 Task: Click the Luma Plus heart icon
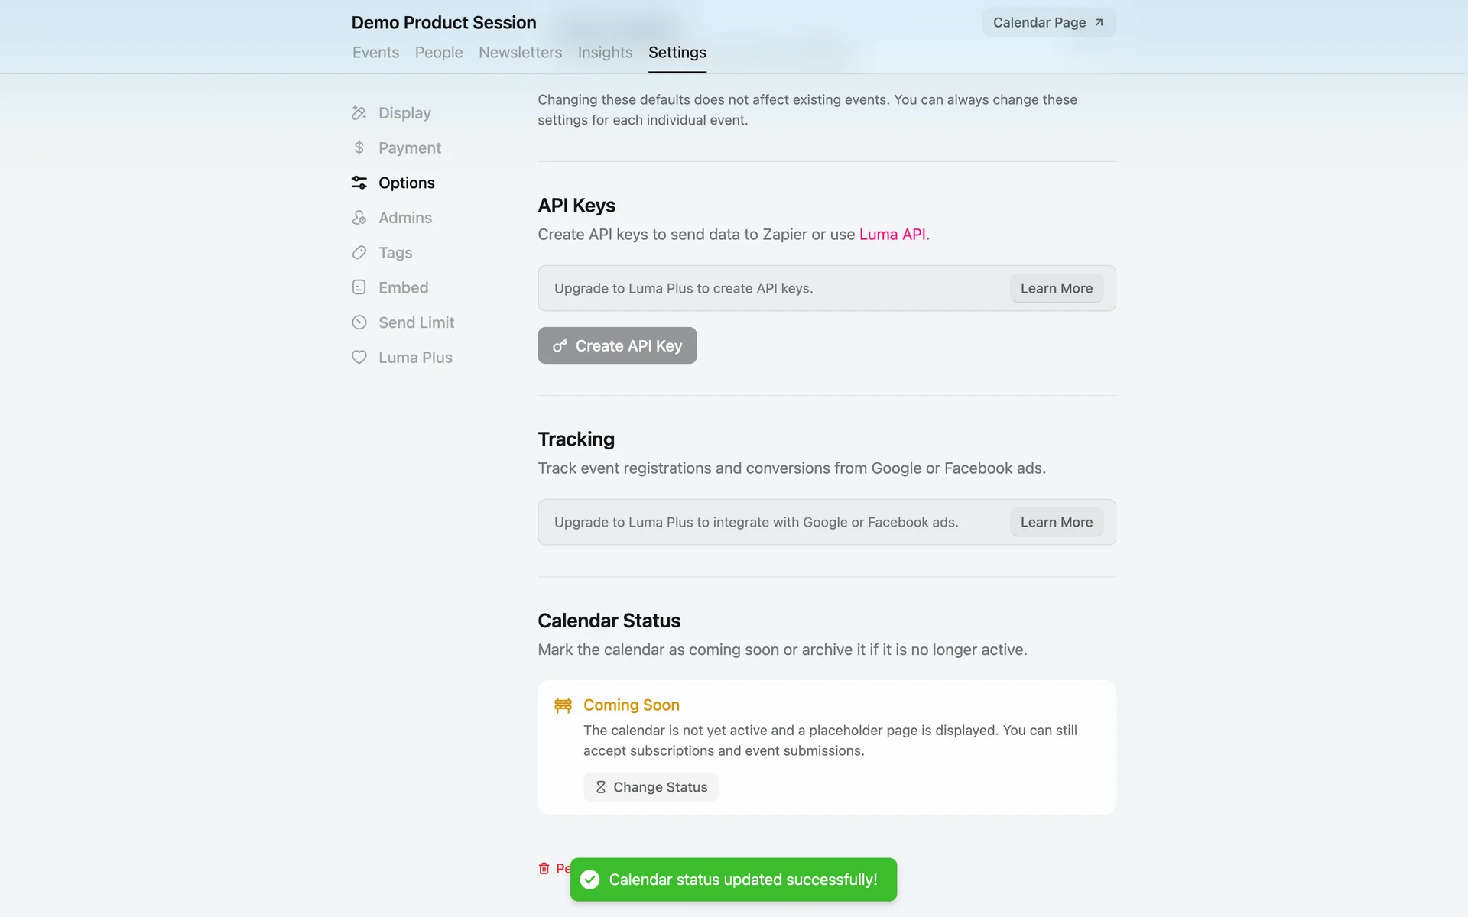(359, 358)
